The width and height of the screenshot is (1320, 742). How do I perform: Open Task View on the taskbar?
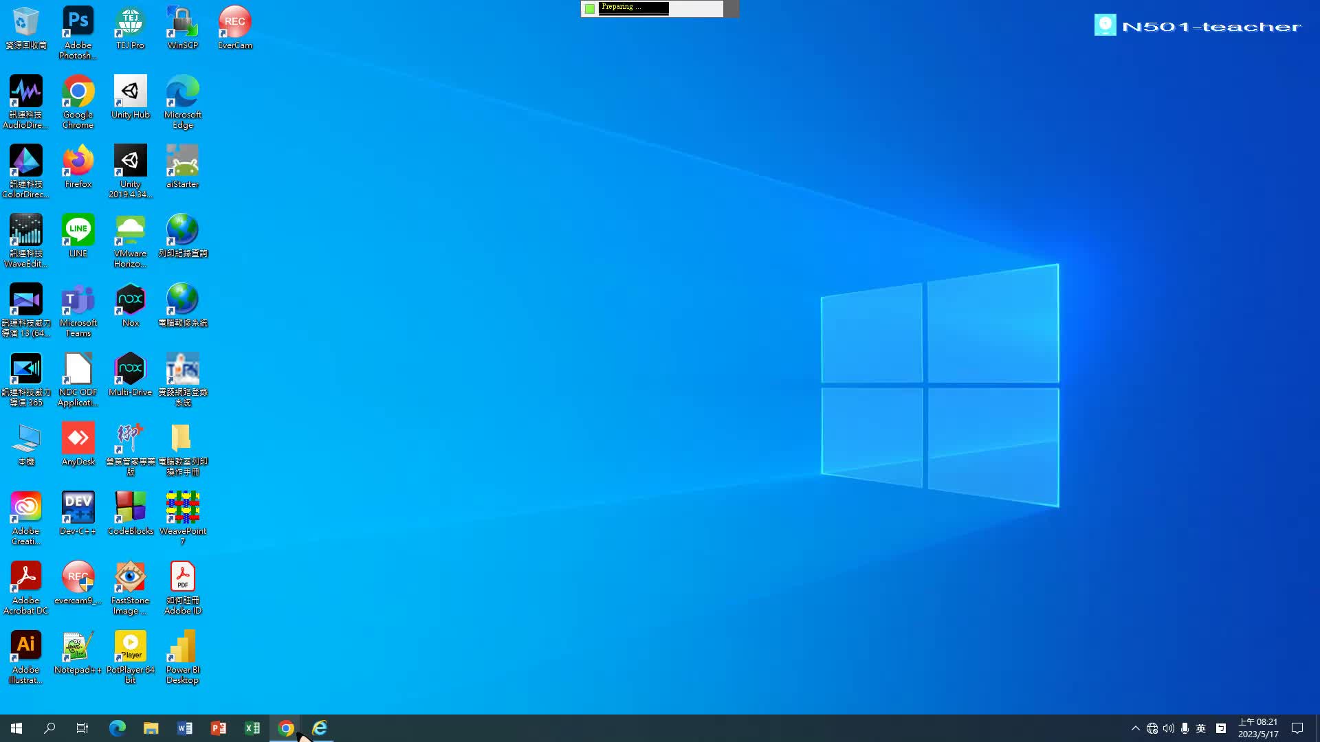click(82, 728)
